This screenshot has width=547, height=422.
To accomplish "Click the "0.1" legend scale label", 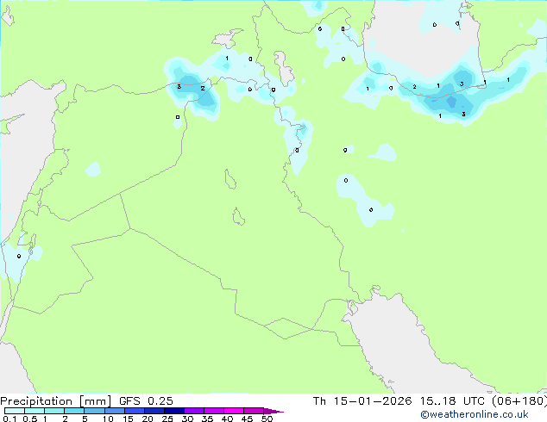I will pyautogui.click(x=9, y=419).
